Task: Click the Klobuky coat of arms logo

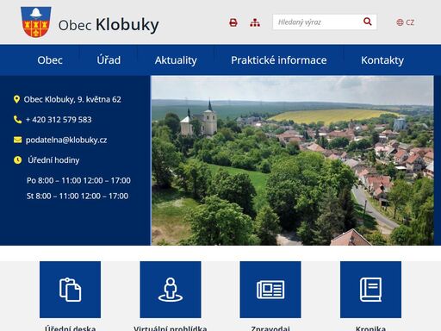Action: pos(36,22)
